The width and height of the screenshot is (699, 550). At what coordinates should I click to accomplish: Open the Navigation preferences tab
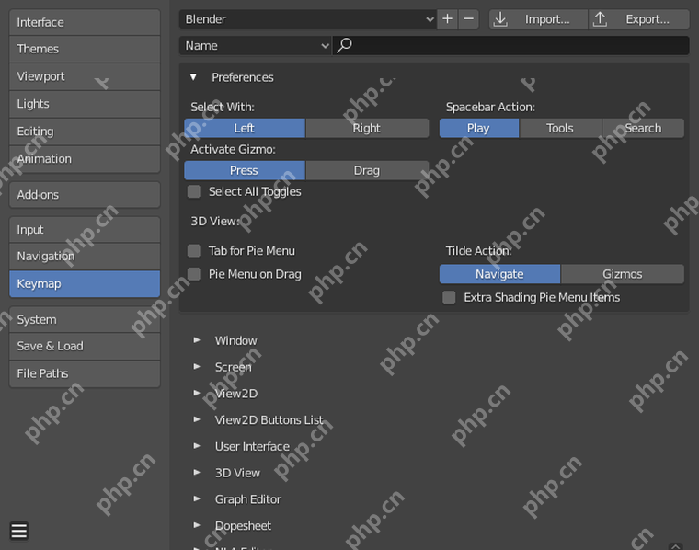pyautogui.click(x=85, y=257)
